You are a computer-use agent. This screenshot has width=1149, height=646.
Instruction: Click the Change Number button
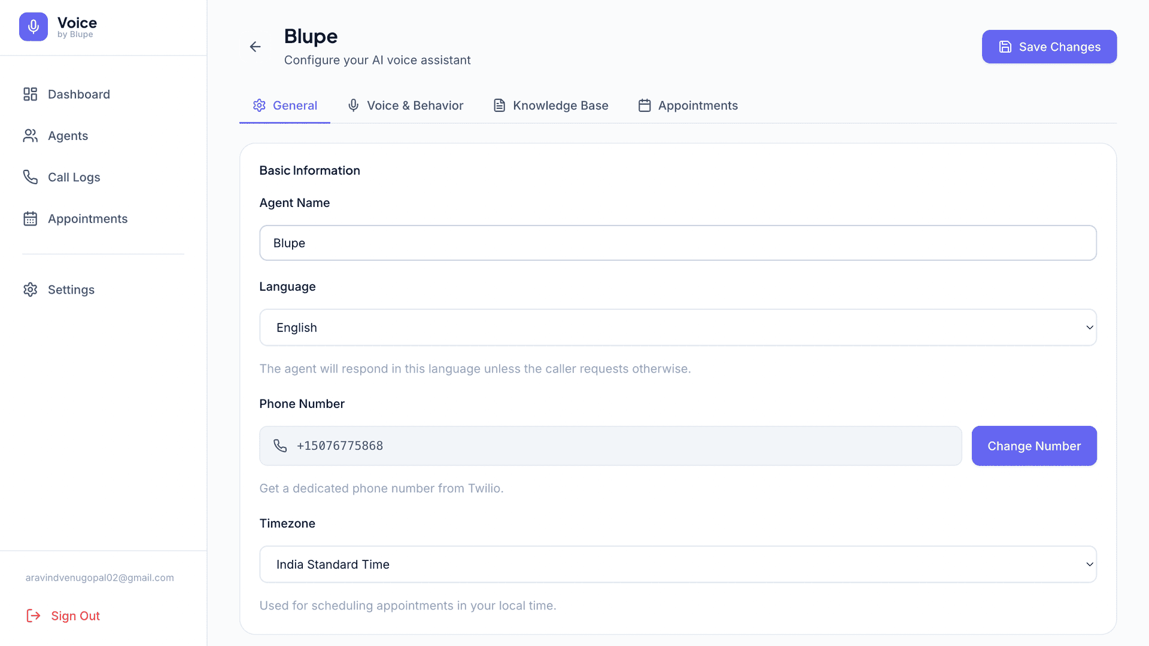(1034, 446)
